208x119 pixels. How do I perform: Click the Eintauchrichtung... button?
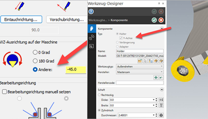tap(22, 19)
